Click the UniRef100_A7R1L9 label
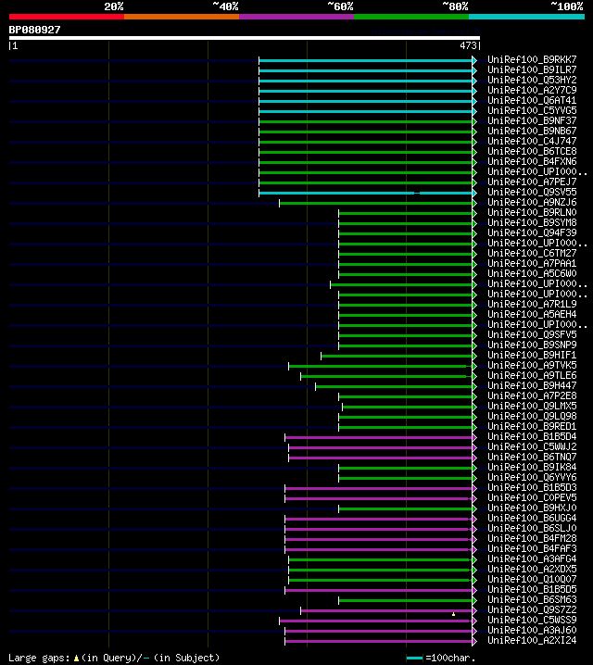The height and width of the screenshot is (665, 593). click(x=532, y=304)
